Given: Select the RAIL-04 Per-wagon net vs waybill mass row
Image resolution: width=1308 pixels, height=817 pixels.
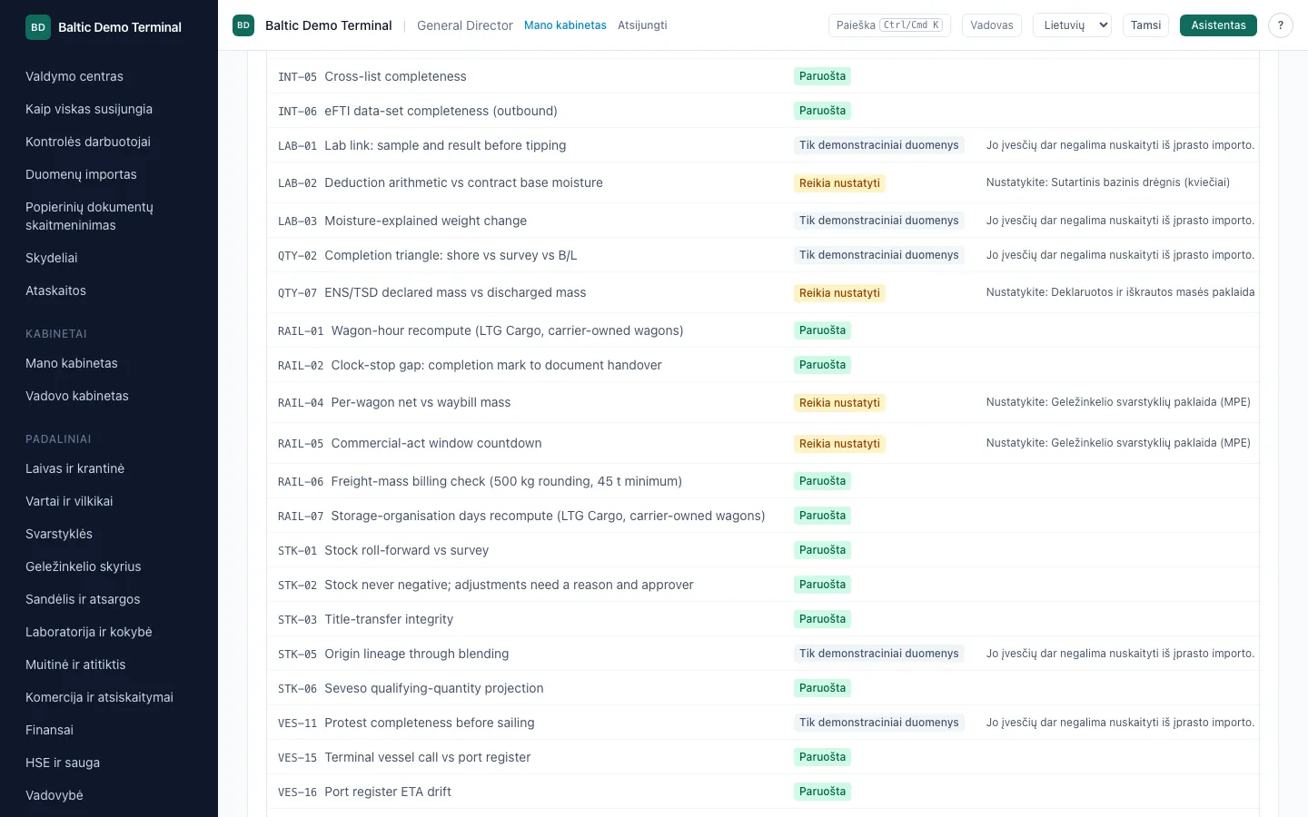Looking at the screenshot, I should pyautogui.click(x=763, y=402).
